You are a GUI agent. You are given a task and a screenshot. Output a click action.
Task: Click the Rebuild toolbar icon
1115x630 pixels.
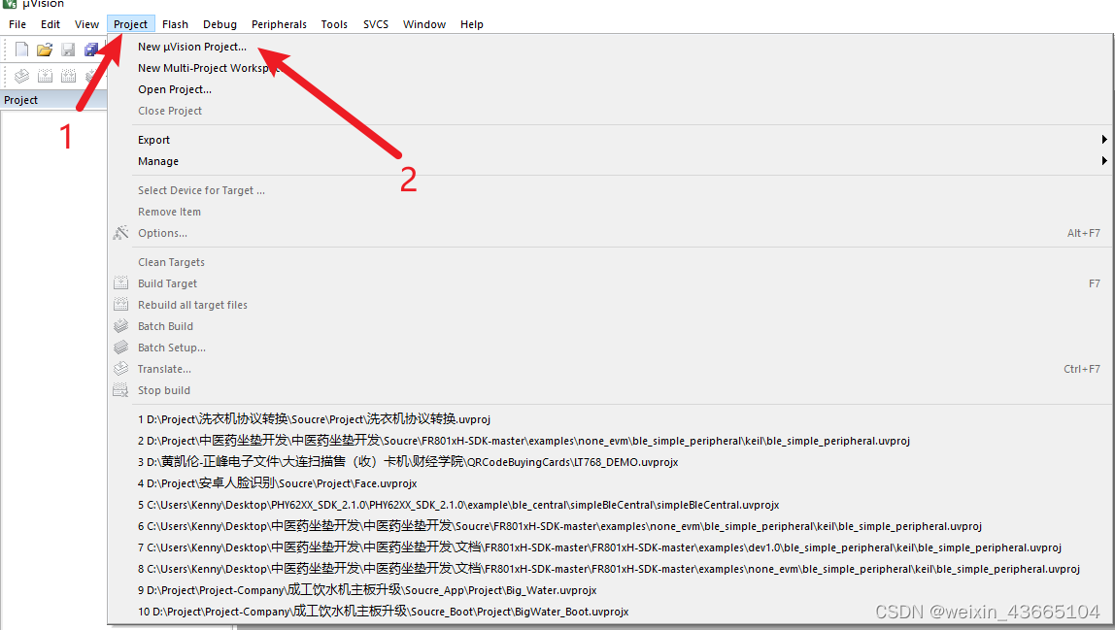click(68, 76)
